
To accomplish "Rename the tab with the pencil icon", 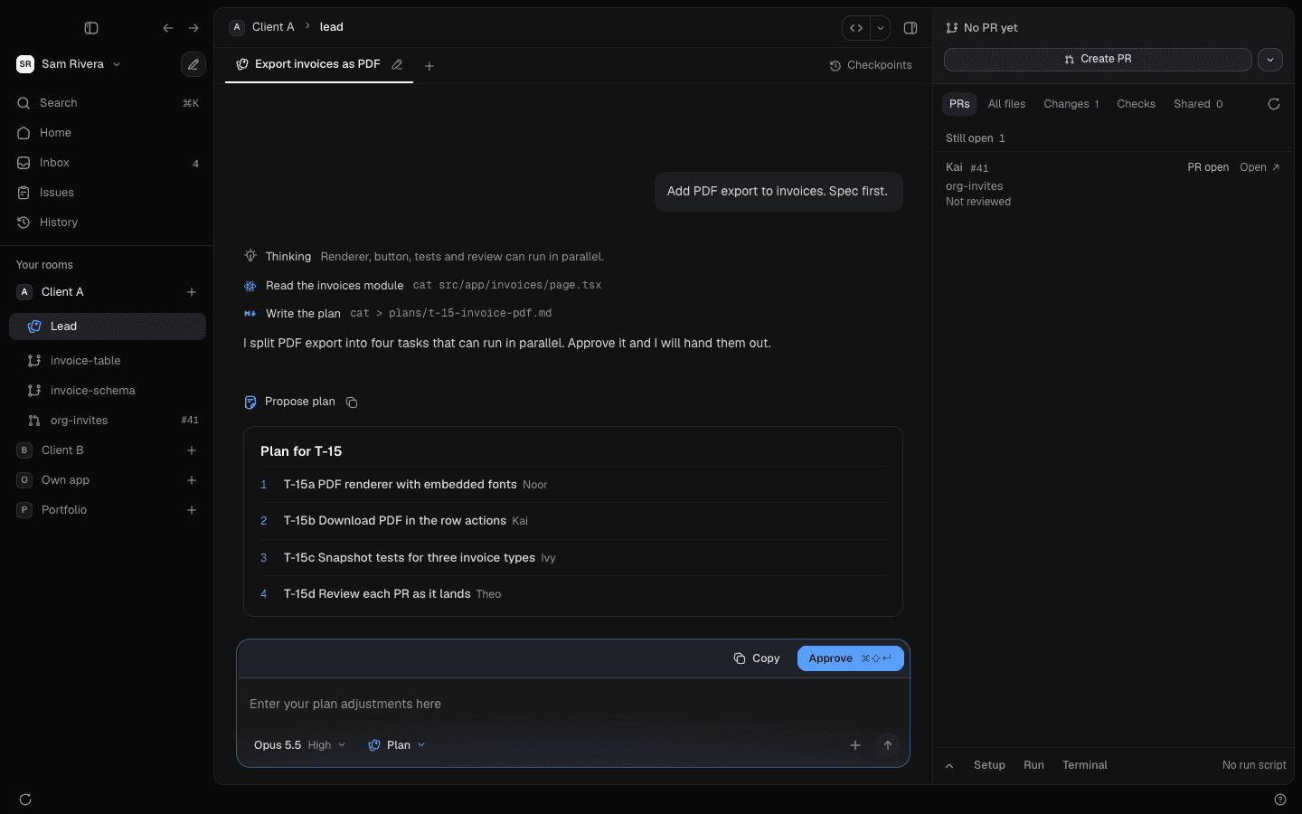I will (x=397, y=65).
